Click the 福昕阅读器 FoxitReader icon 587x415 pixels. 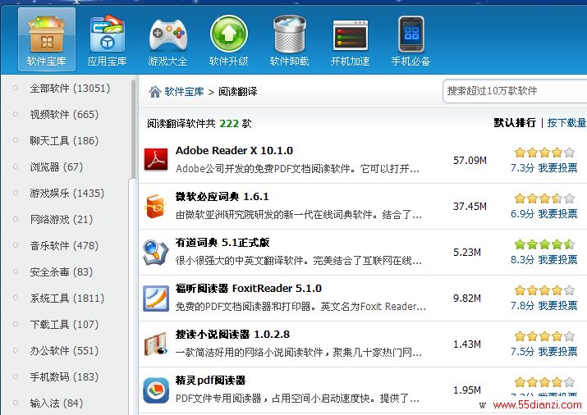[x=156, y=299]
